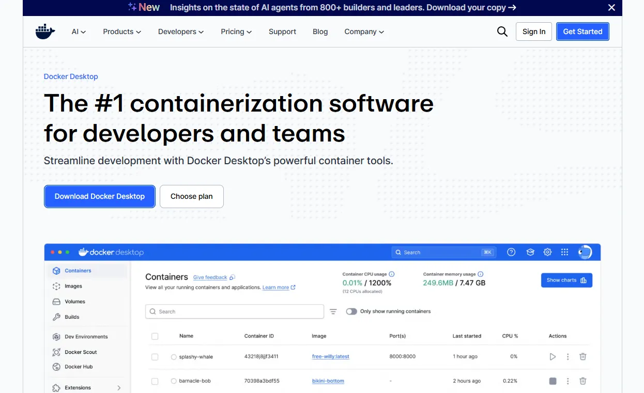The image size is (644, 393).
Task: Open the site search magnifier icon
Action: point(502,32)
